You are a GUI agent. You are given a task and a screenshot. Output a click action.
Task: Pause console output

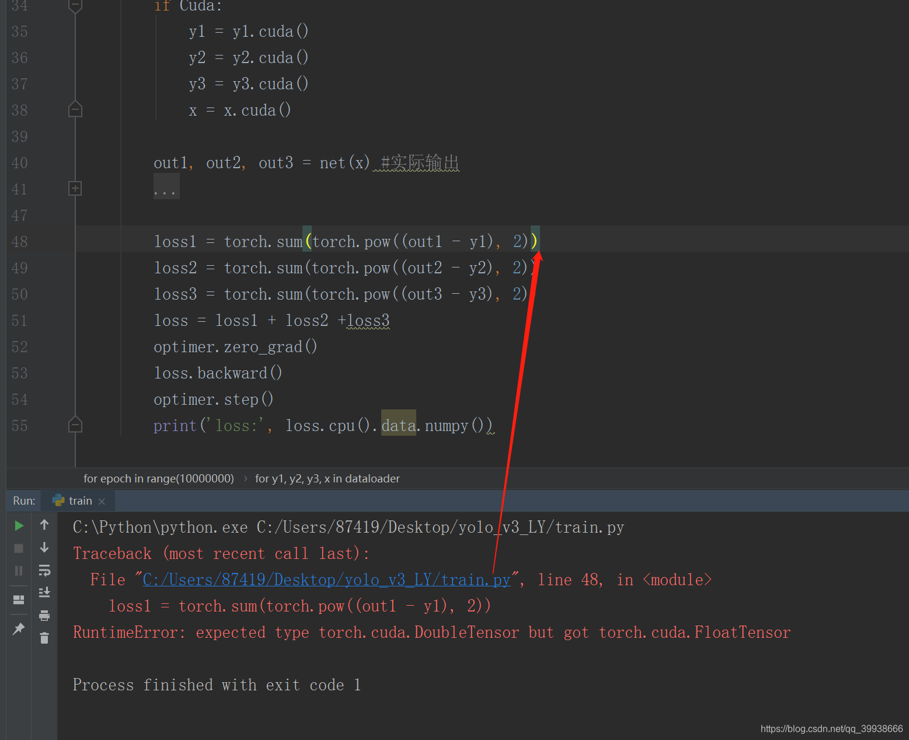point(18,571)
